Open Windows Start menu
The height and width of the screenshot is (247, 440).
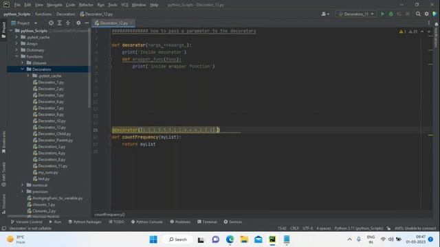[153, 239]
